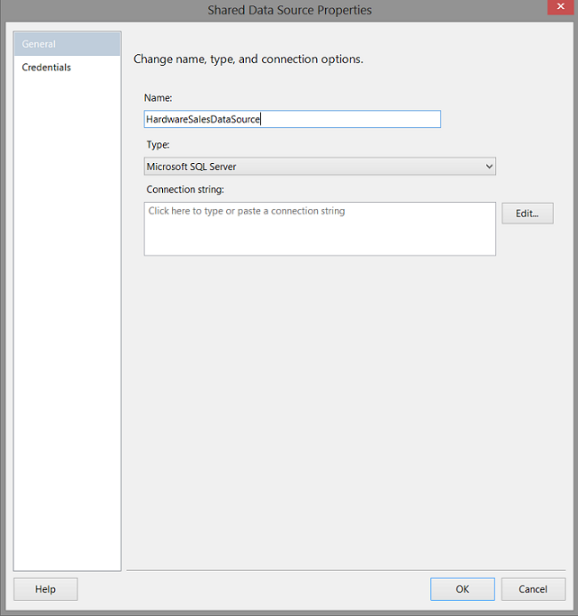Click the Type dropdown chevron arrow

[x=489, y=167]
